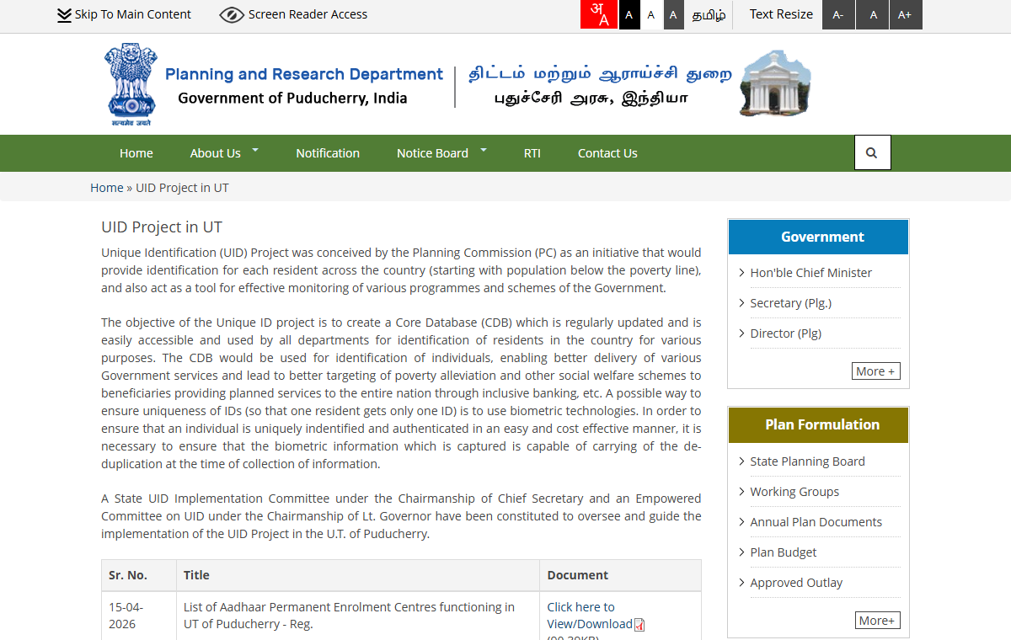This screenshot has width=1011, height=640.
Task: Open Plan Budget link
Action: [x=784, y=552]
